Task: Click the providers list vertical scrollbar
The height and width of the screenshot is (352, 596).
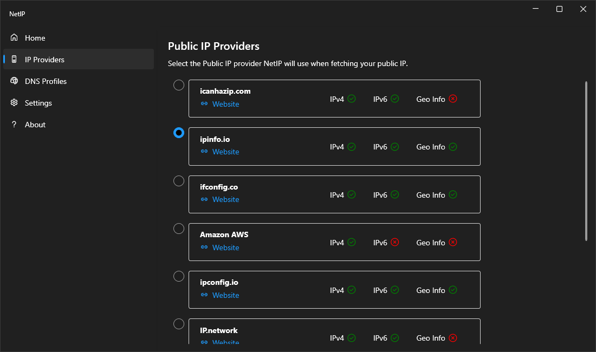Action: (586, 161)
